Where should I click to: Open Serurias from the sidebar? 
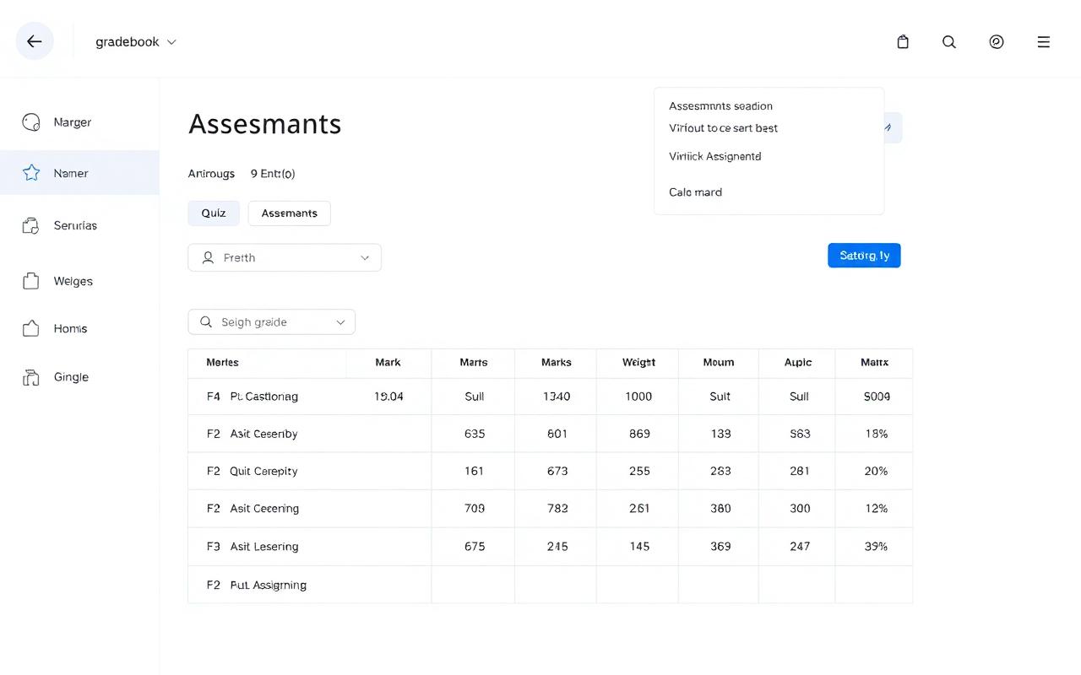[79, 225]
